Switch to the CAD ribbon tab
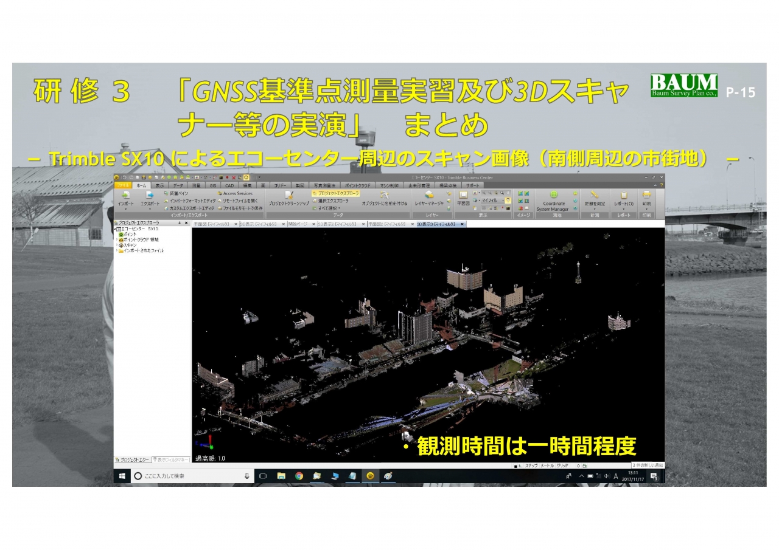 click(229, 185)
